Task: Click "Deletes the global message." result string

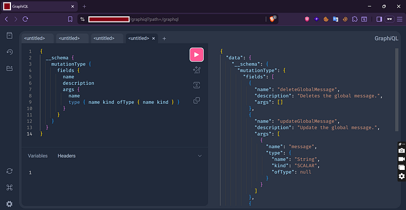Action: point(339,96)
